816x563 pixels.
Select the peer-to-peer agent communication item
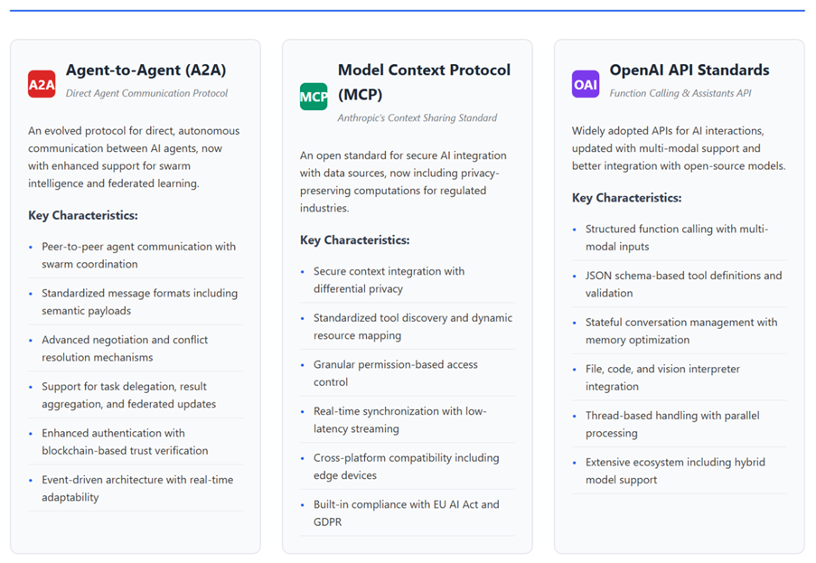click(x=138, y=255)
